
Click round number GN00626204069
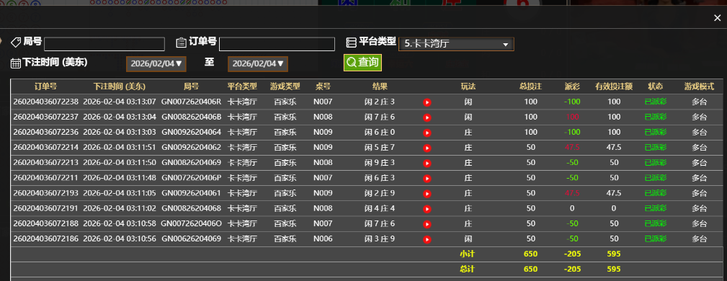(x=191, y=239)
